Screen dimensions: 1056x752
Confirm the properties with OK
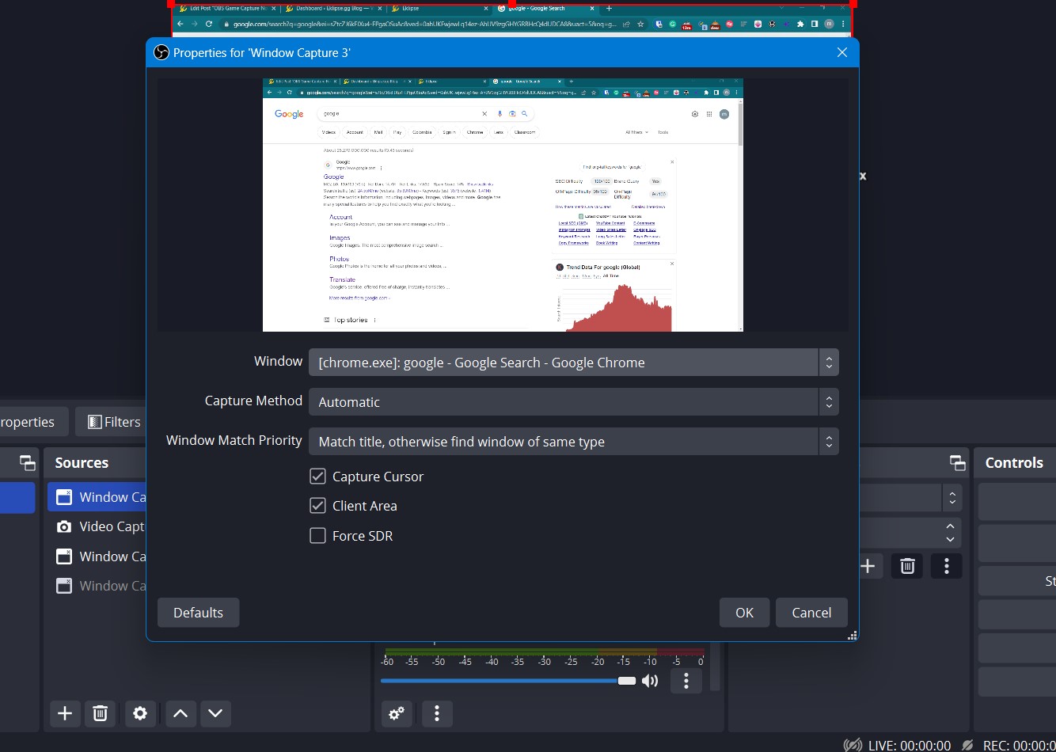pos(744,613)
